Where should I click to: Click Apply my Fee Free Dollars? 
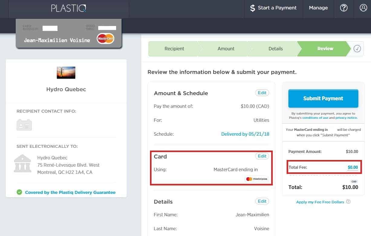tap(320, 202)
